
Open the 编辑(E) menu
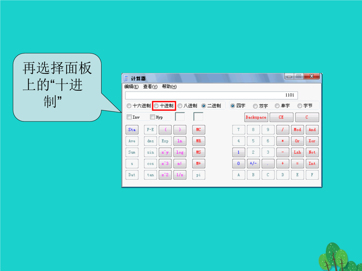(131, 87)
